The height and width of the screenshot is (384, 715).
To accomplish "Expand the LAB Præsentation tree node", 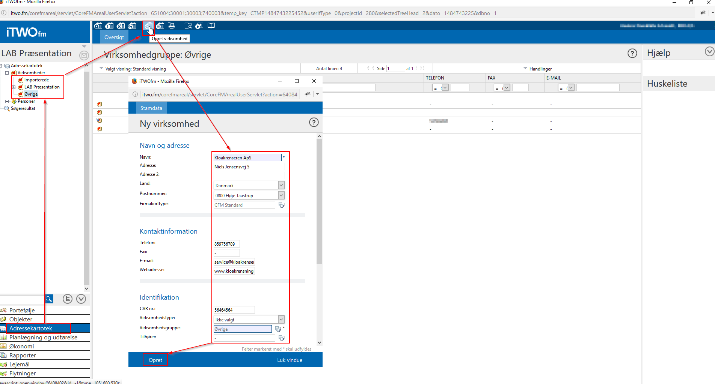I will pyautogui.click(x=14, y=87).
